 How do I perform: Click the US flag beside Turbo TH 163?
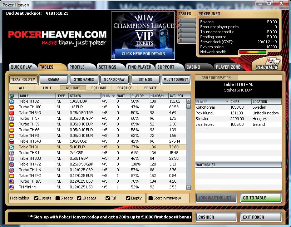coord(11,182)
